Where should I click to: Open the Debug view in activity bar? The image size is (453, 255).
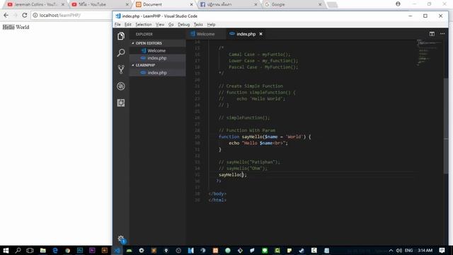(121, 86)
